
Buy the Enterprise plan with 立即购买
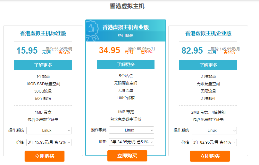click(210, 156)
